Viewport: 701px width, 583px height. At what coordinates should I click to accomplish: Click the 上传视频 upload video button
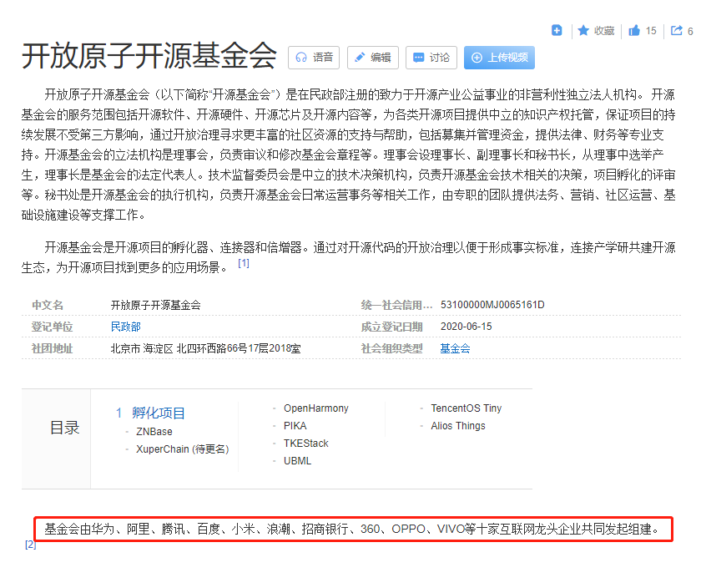499,58
